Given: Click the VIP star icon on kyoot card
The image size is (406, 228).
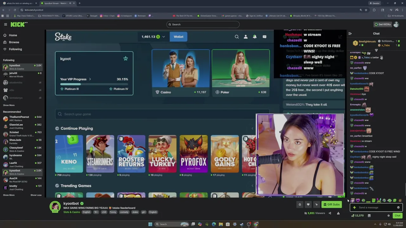Looking at the screenshot, I should (126, 59).
